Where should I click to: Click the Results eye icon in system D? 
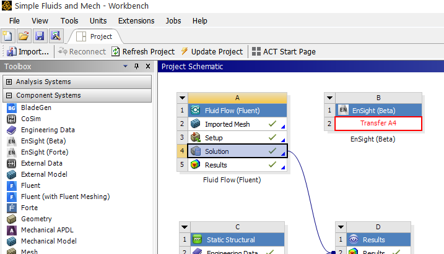(354, 239)
